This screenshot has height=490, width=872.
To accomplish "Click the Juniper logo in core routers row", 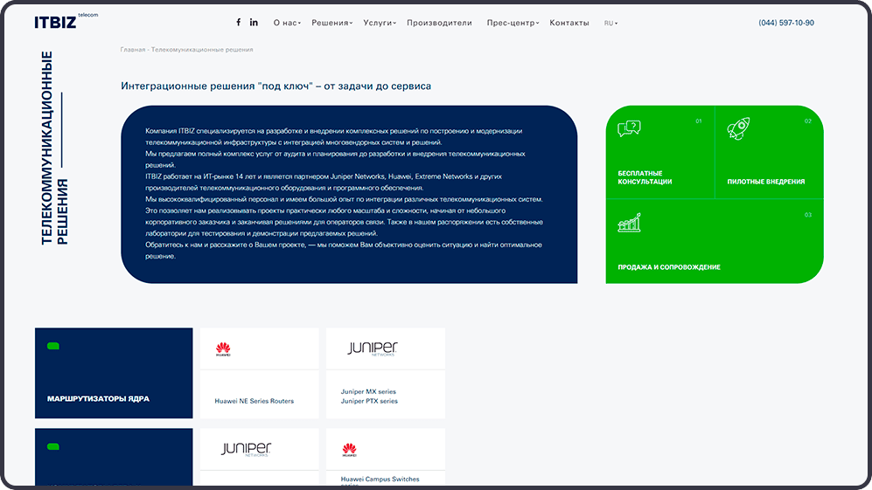I will pyautogui.click(x=372, y=349).
